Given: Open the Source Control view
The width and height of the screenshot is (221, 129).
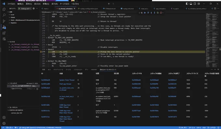Looking at the screenshot, I should 4,21.
